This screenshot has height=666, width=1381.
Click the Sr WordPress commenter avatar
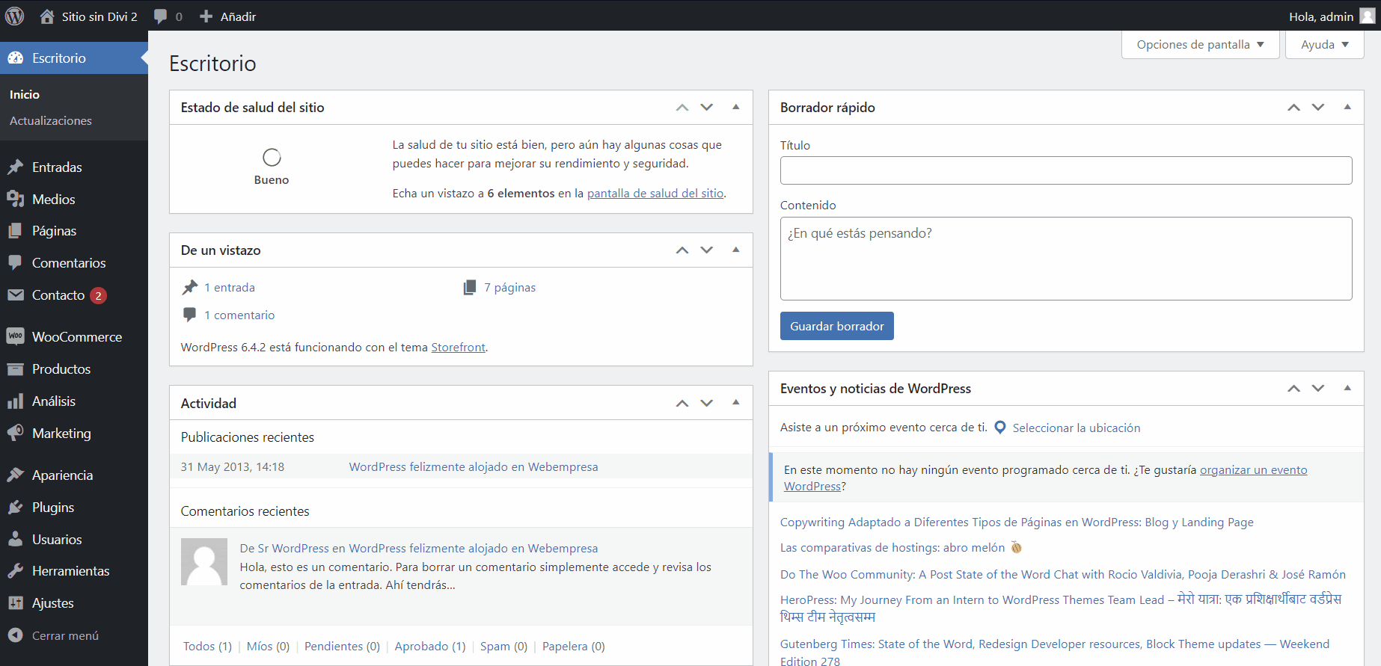click(x=203, y=561)
